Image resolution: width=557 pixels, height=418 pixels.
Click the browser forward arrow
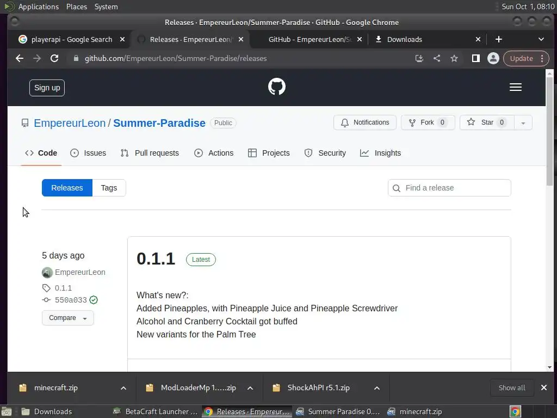click(37, 58)
